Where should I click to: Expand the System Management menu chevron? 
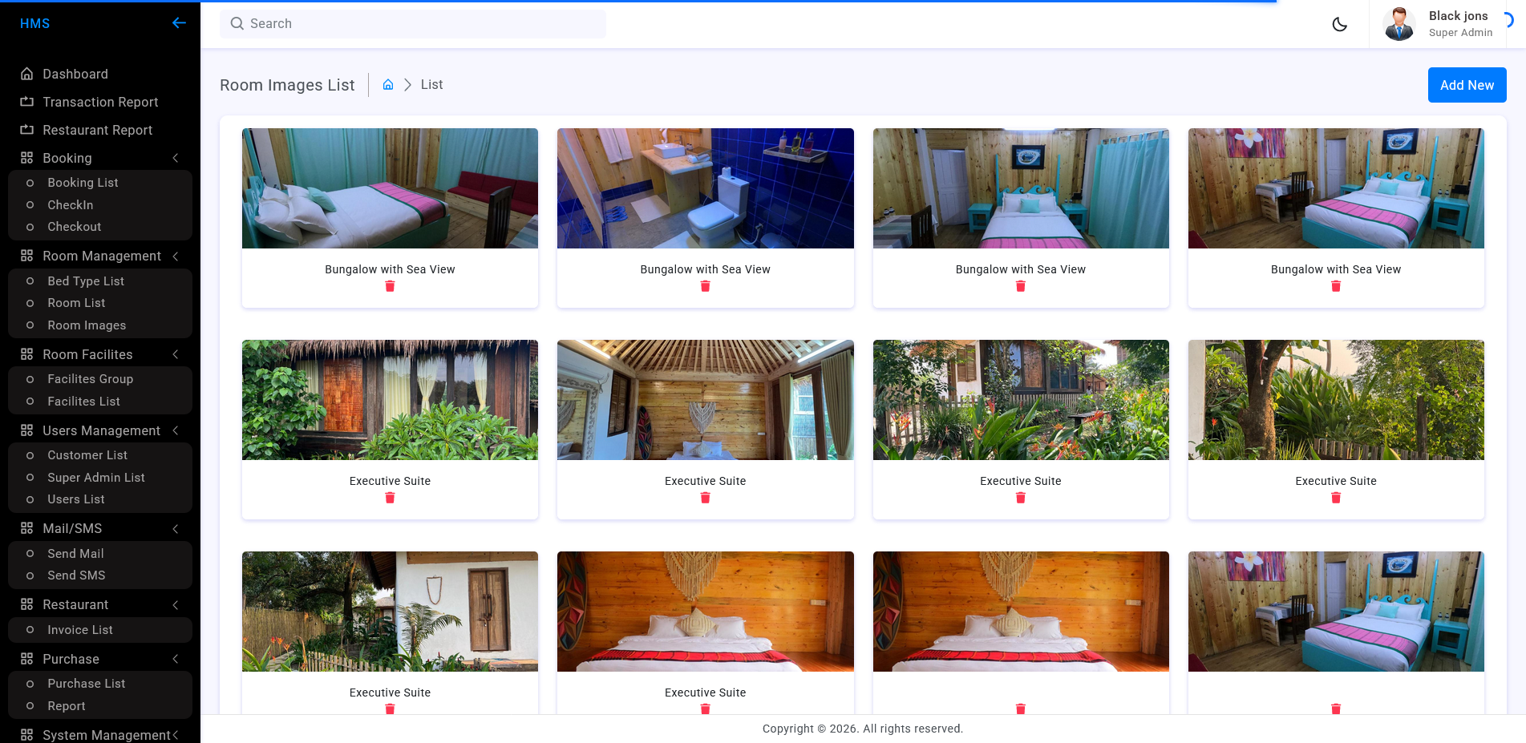[176, 735]
